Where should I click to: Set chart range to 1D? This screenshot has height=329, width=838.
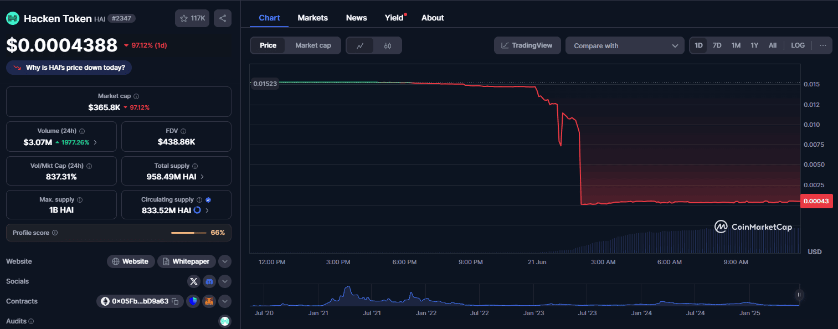pos(699,45)
